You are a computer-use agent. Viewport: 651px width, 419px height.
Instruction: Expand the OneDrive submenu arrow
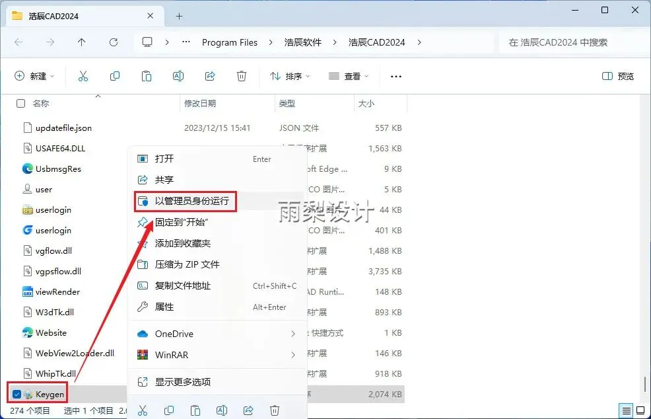[293, 334]
